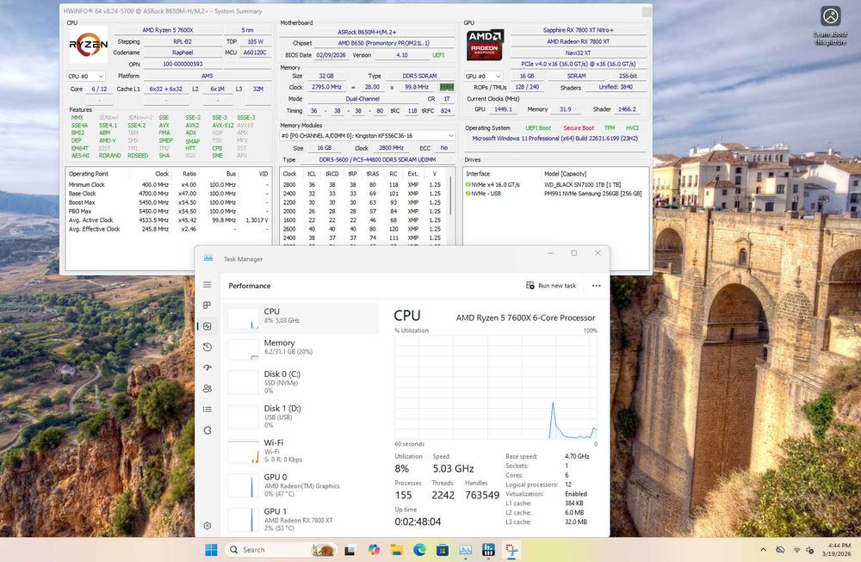This screenshot has height=562, width=861.
Task: Open clock showing 4:44 PM
Action: tap(838, 549)
